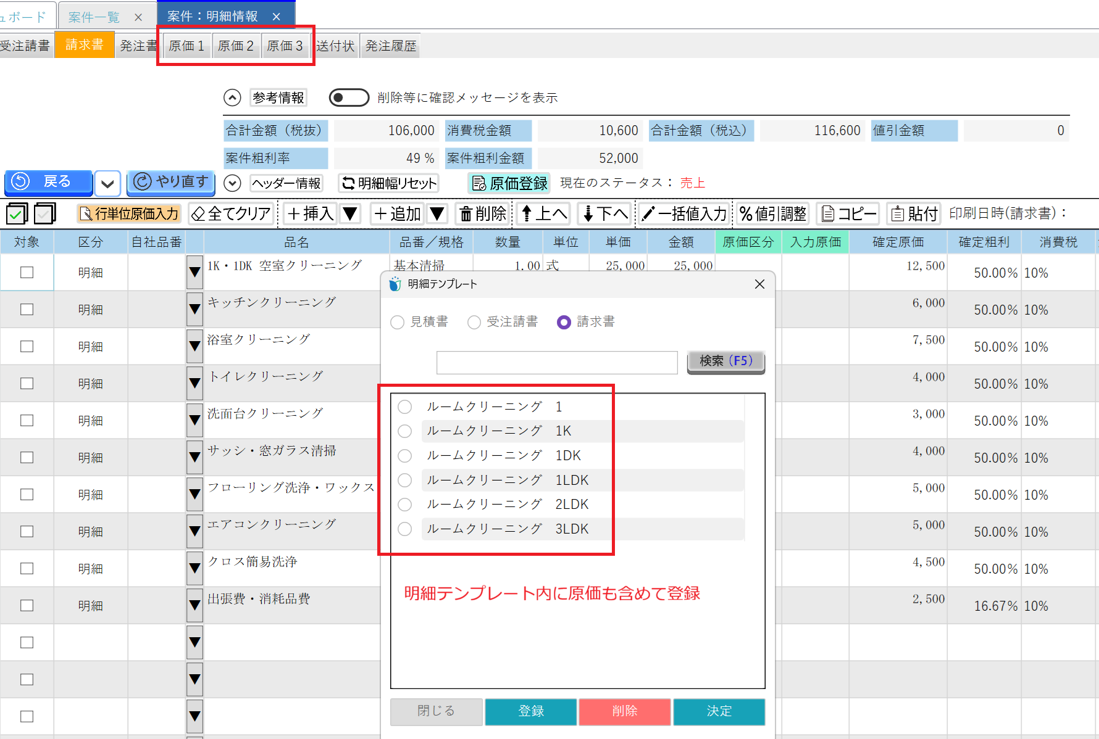The width and height of the screenshot is (1099, 739).
Task: Click the コピー copy button
Action: click(848, 213)
